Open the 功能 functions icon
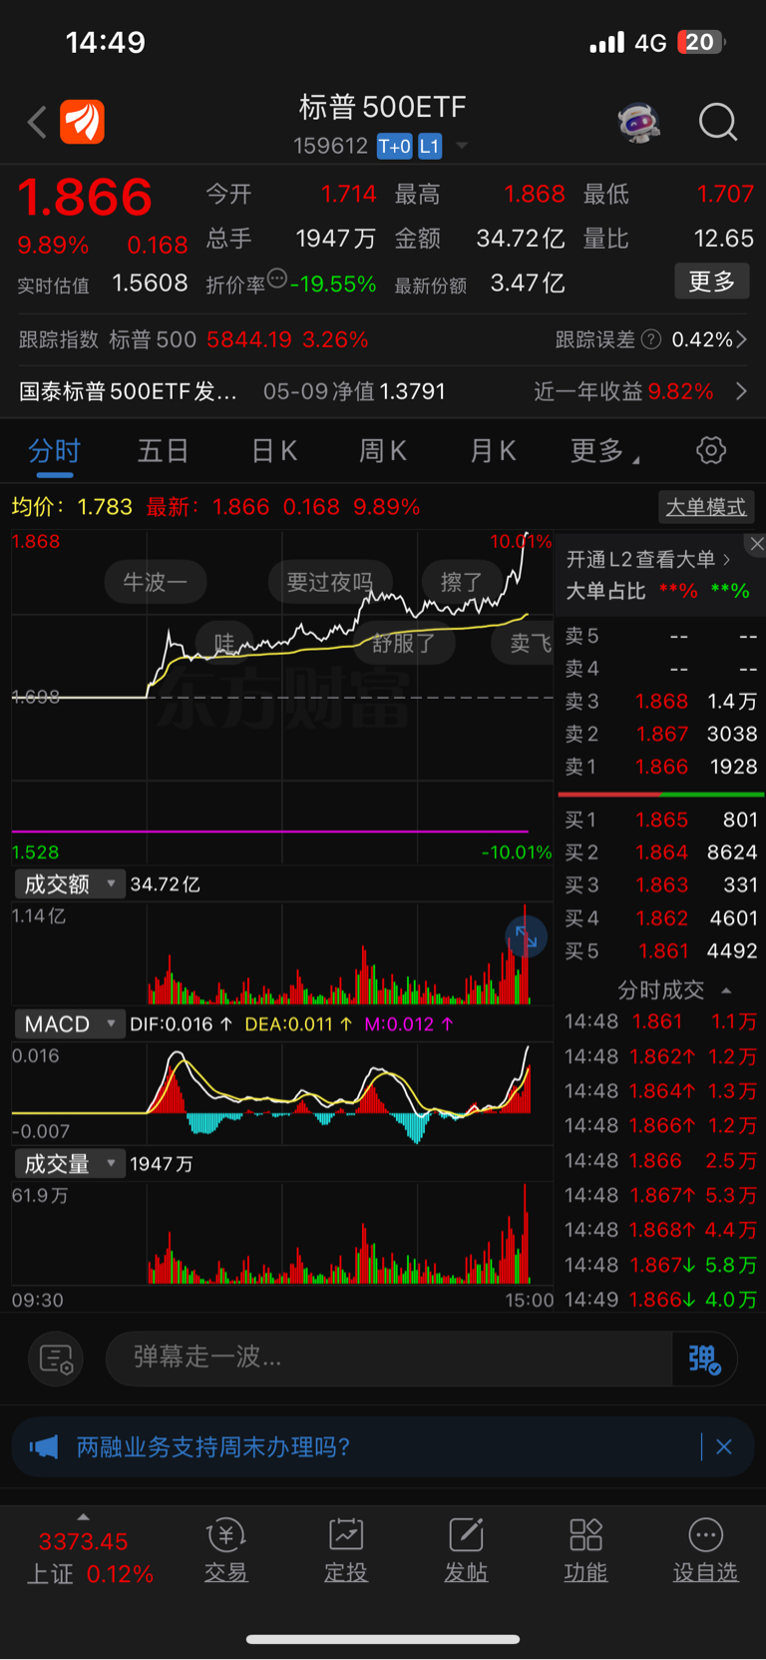The height and width of the screenshot is (1660, 766). point(585,1551)
